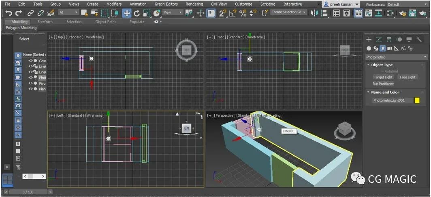This screenshot has width=431, height=197.
Task: Click Scene Explorer horizontal scrollbar
Action: (34, 176)
